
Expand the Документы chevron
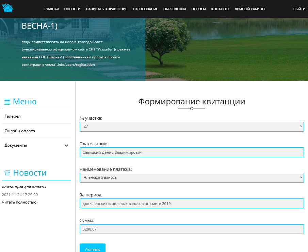(66, 146)
